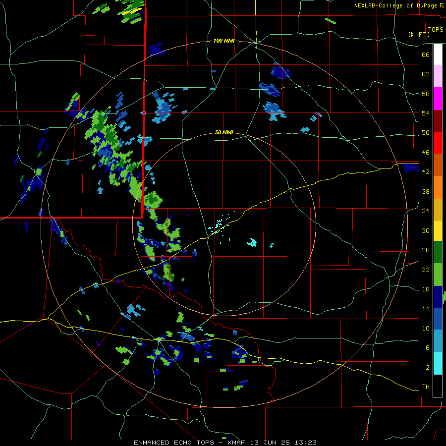Click the yellow 30-34 kft swatch
The width and height of the screenshot is (446, 446).
click(x=438, y=231)
